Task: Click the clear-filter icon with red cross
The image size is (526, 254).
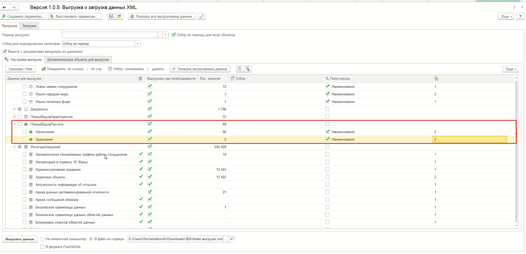Action: pyautogui.click(x=248, y=69)
